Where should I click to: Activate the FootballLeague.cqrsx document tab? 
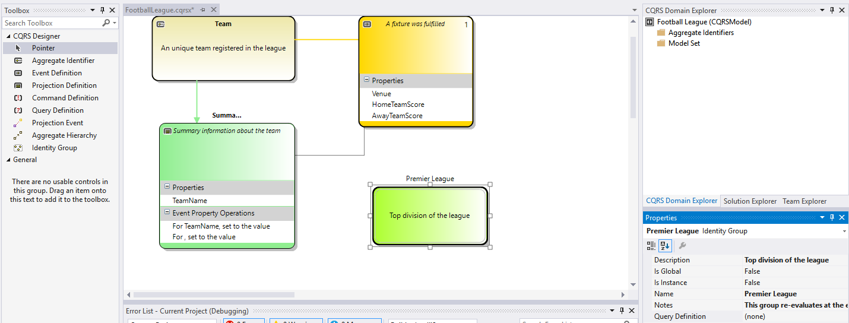[160, 10]
